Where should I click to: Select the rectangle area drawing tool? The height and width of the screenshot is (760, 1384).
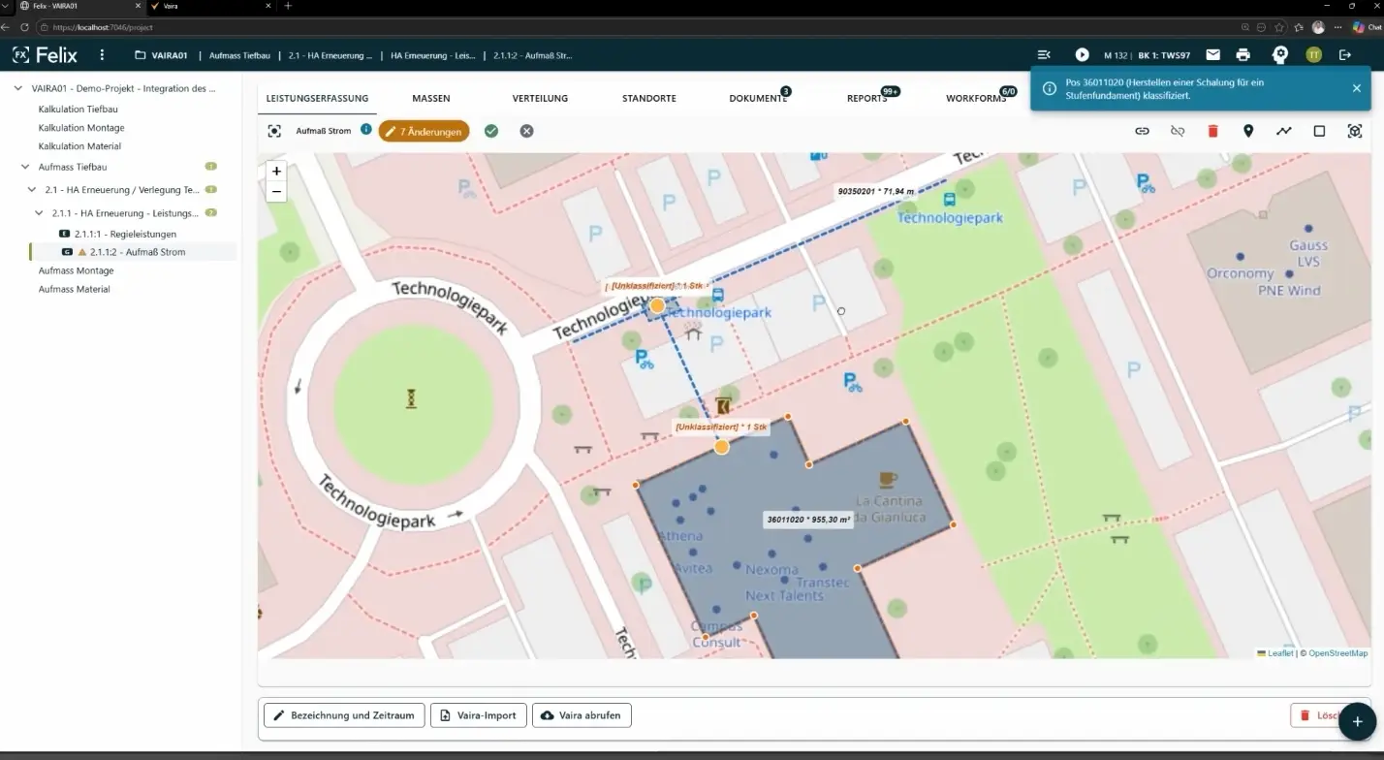point(1319,131)
